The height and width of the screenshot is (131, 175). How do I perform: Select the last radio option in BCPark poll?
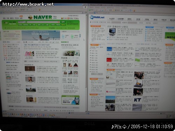click(x=91, y=72)
